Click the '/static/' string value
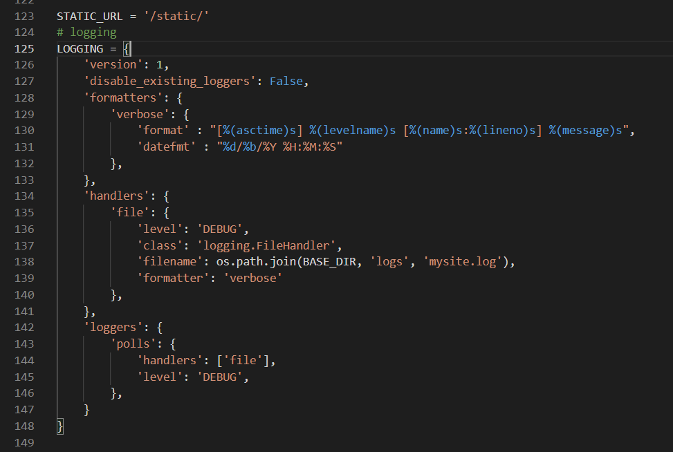Image resolution: width=673 pixels, height=452 pixels. click(176, 17)
